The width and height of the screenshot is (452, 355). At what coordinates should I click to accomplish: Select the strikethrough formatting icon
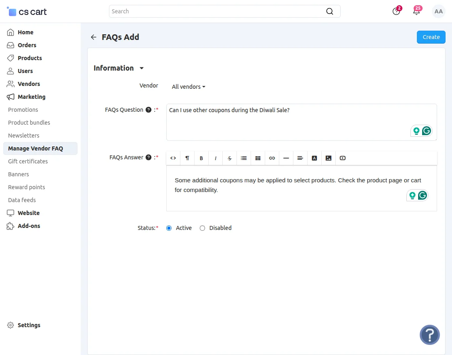pos(229,158)
